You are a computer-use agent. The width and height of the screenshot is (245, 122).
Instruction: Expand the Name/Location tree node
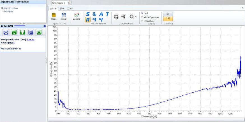coord(2,8)
